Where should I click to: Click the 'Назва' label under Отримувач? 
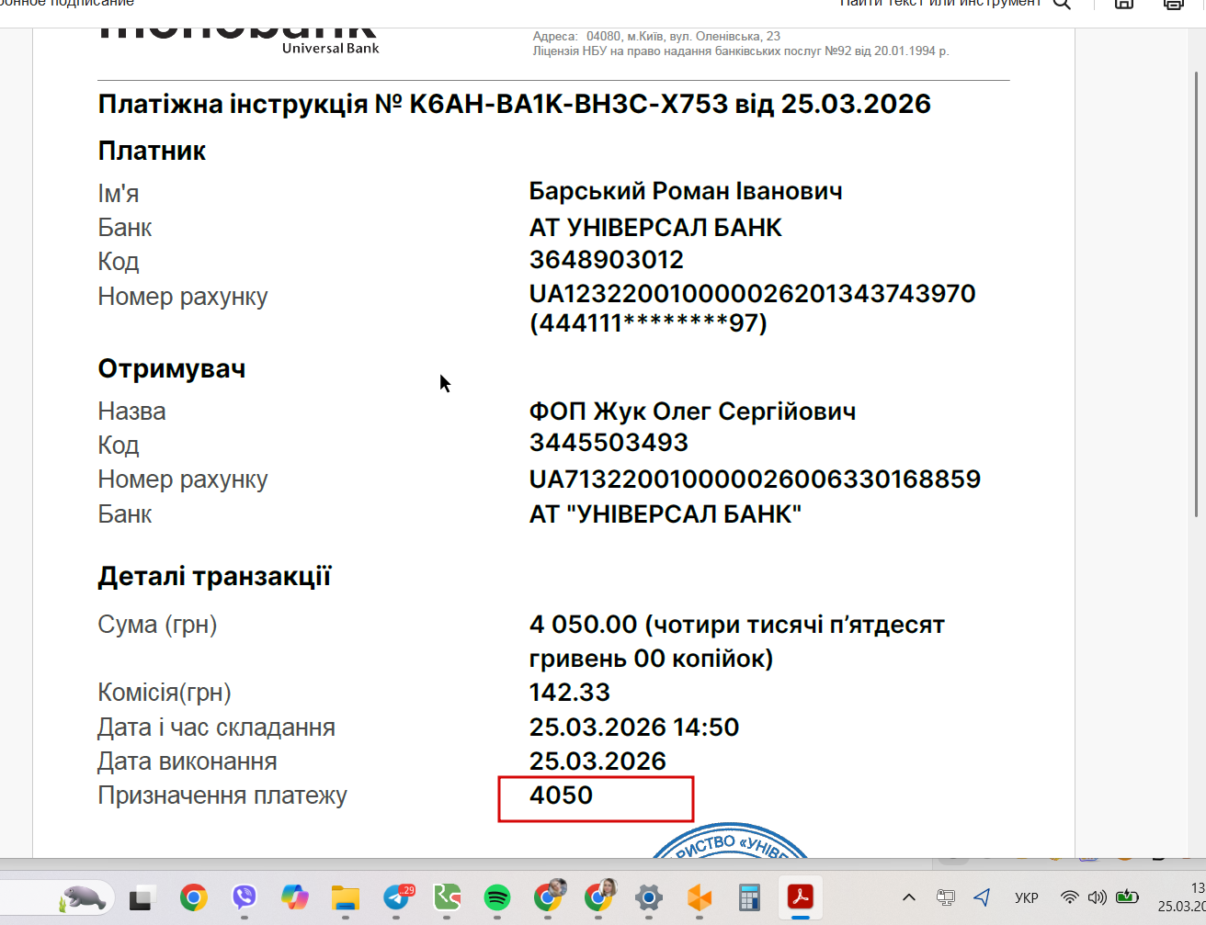pyautogui.click(x=131, y=412)
